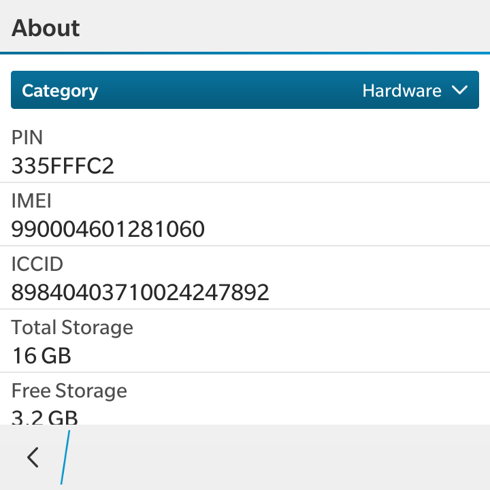Click the Total Storage label
This screenshot has height=490, width=490.
(x=72, y=327)
